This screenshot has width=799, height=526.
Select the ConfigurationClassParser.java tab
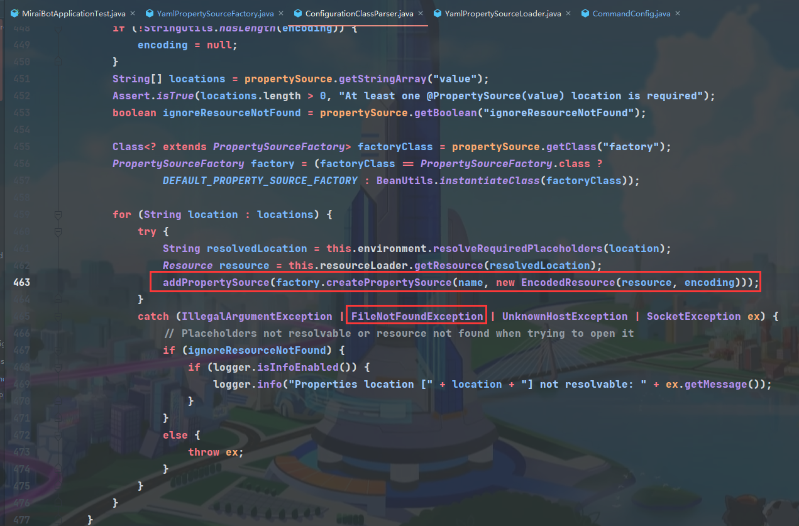pyautogui.click(x=358, y=13)
